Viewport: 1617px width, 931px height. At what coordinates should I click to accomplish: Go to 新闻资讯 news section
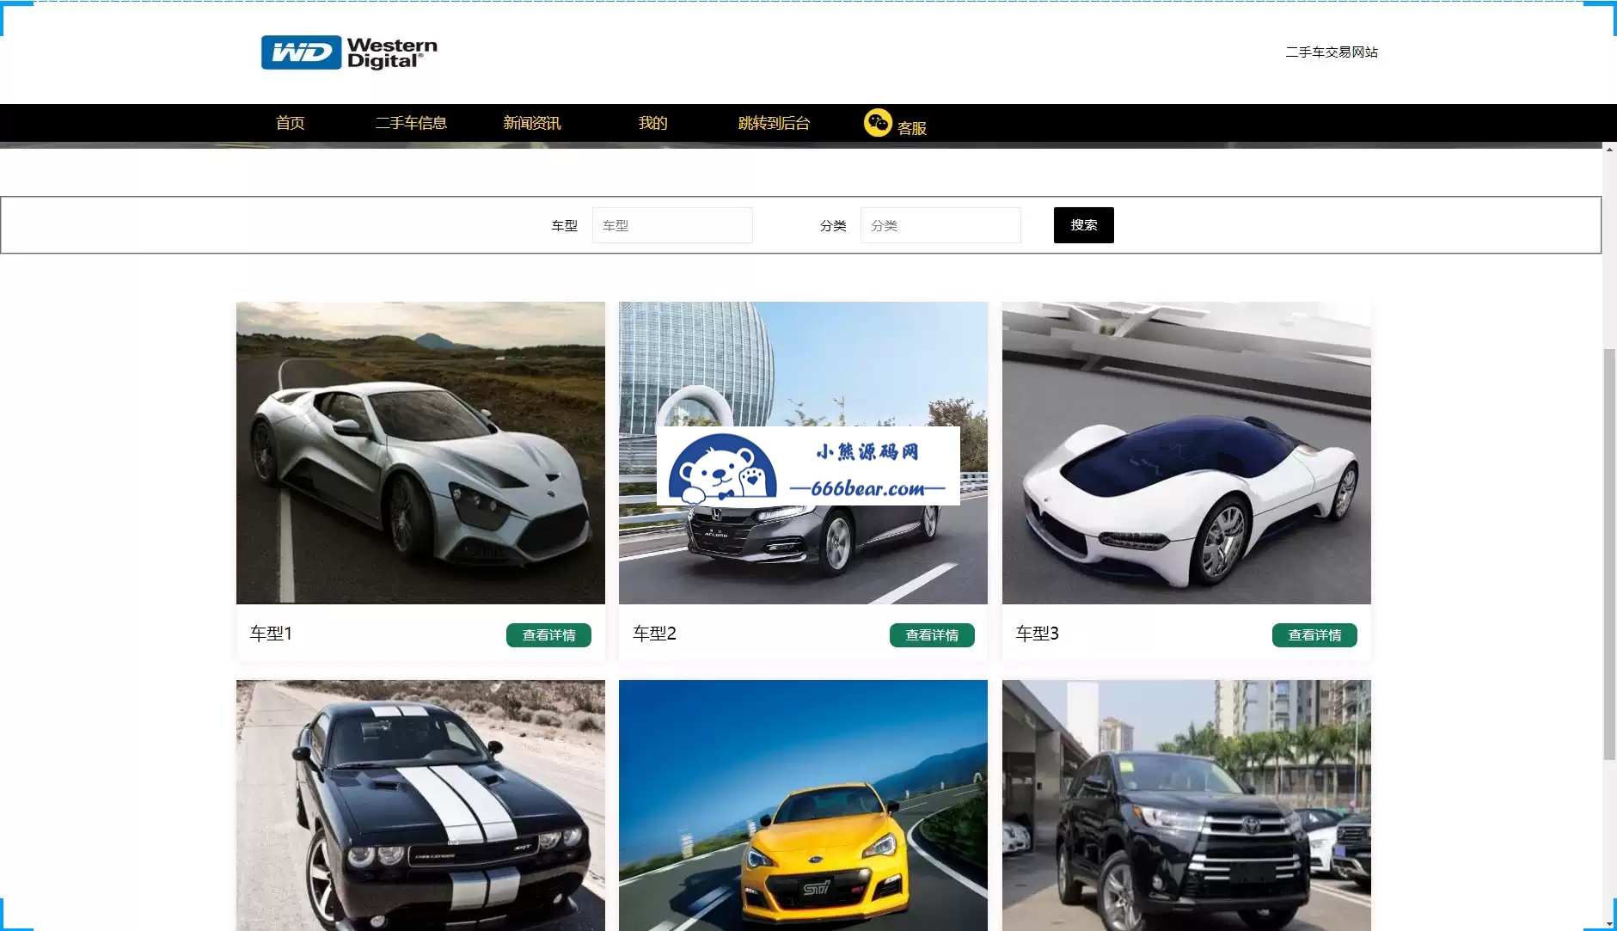531,123
